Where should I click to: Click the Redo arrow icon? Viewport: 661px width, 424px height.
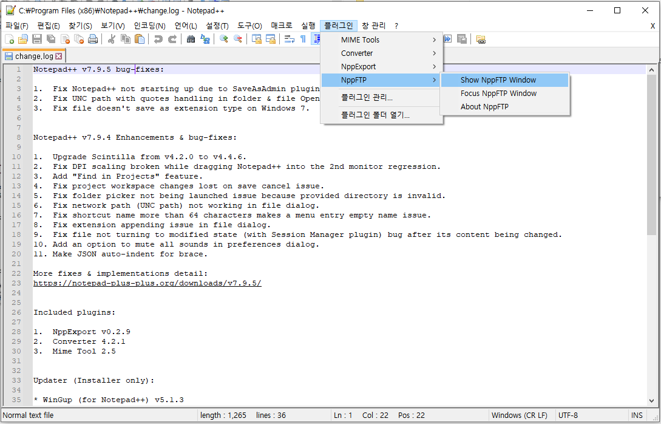click(172, 39)
